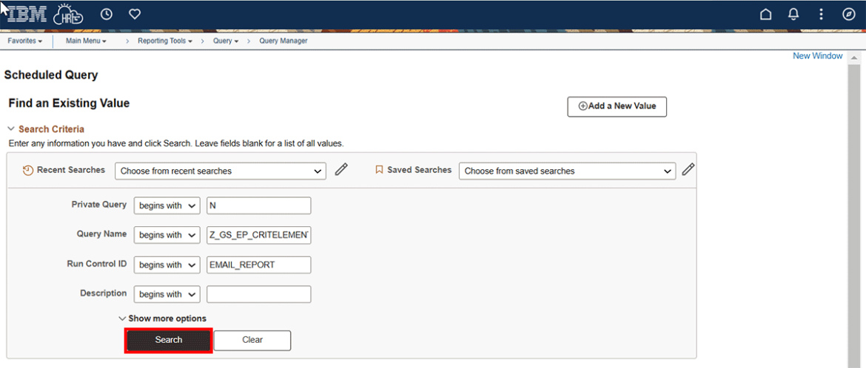Open the Main Menu breadcrumb menu
Image resolution: width=866 pixels, height=368 pixels.
[86, 41]
